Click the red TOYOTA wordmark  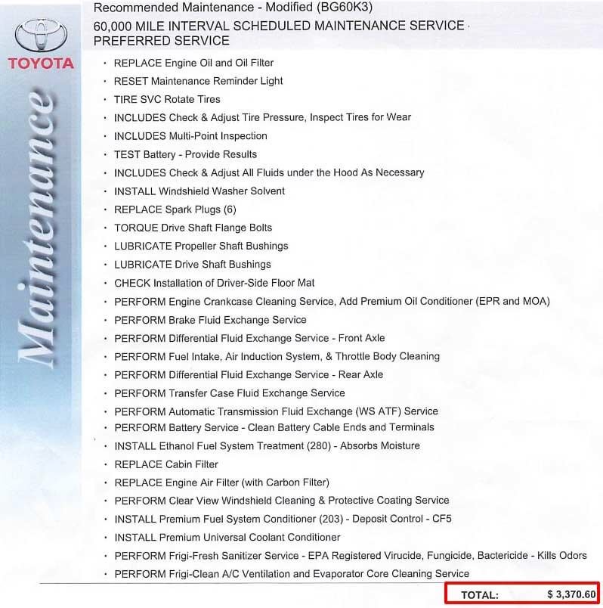click(x=41, y=64)
